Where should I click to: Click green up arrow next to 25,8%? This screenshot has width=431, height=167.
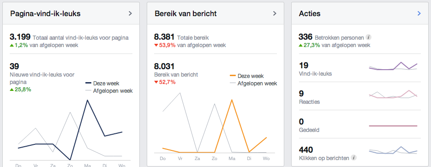coord(12,89)
